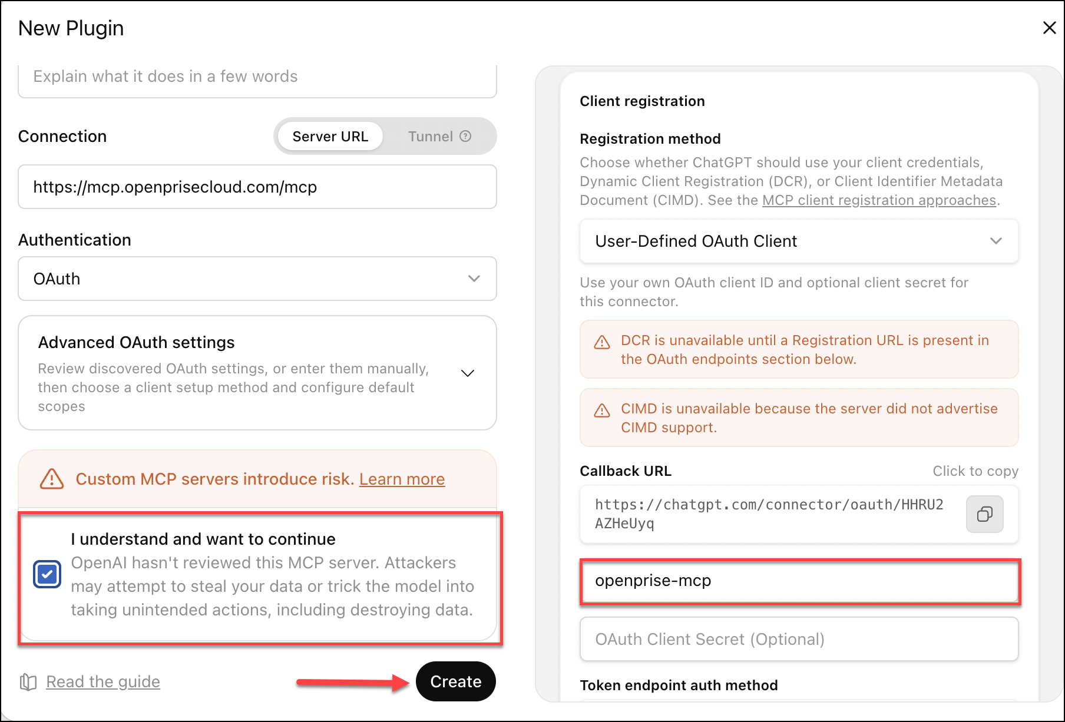Viewport: 1065px width, 722px height.
Task: Click the DCR unavailable warning icon
Action: tap(602, 342)
